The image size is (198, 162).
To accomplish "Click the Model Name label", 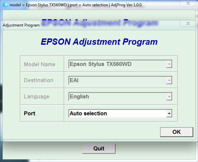I will tap(40, 64).
